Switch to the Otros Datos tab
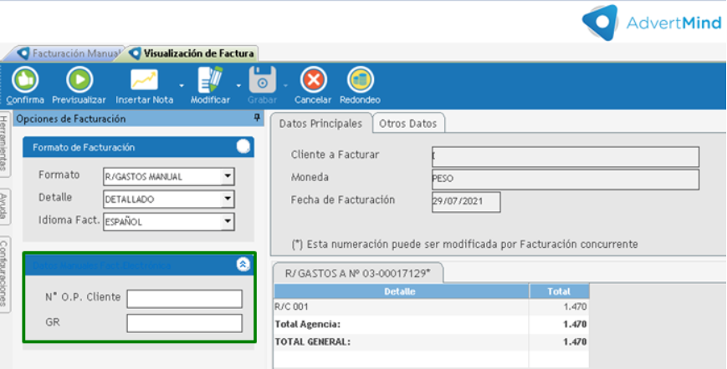 pyautogui.click(x=407, y=124)
